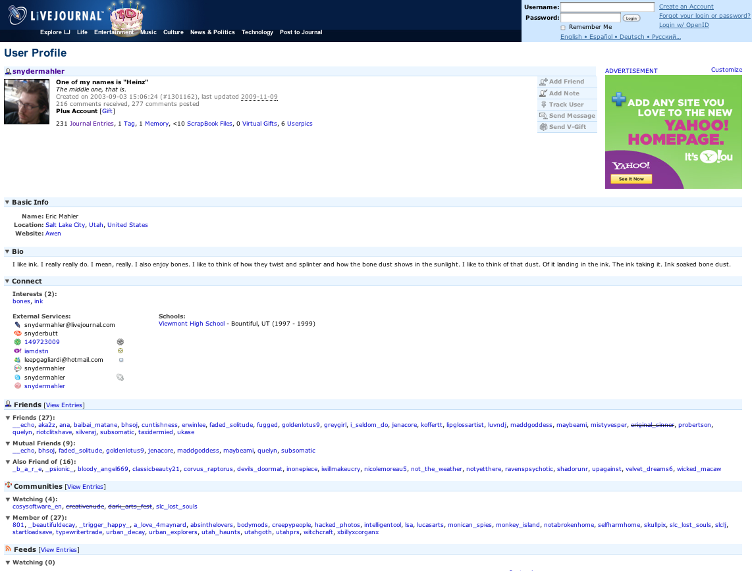The image size is (752, 571).
Task: Click the Salt Lake City location link
Action: pos(65,225)
